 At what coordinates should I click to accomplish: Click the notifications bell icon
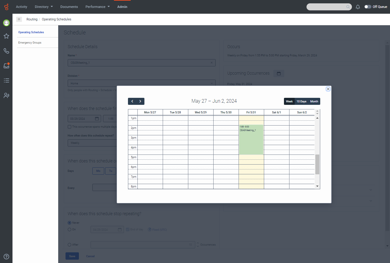pos(358,7)
